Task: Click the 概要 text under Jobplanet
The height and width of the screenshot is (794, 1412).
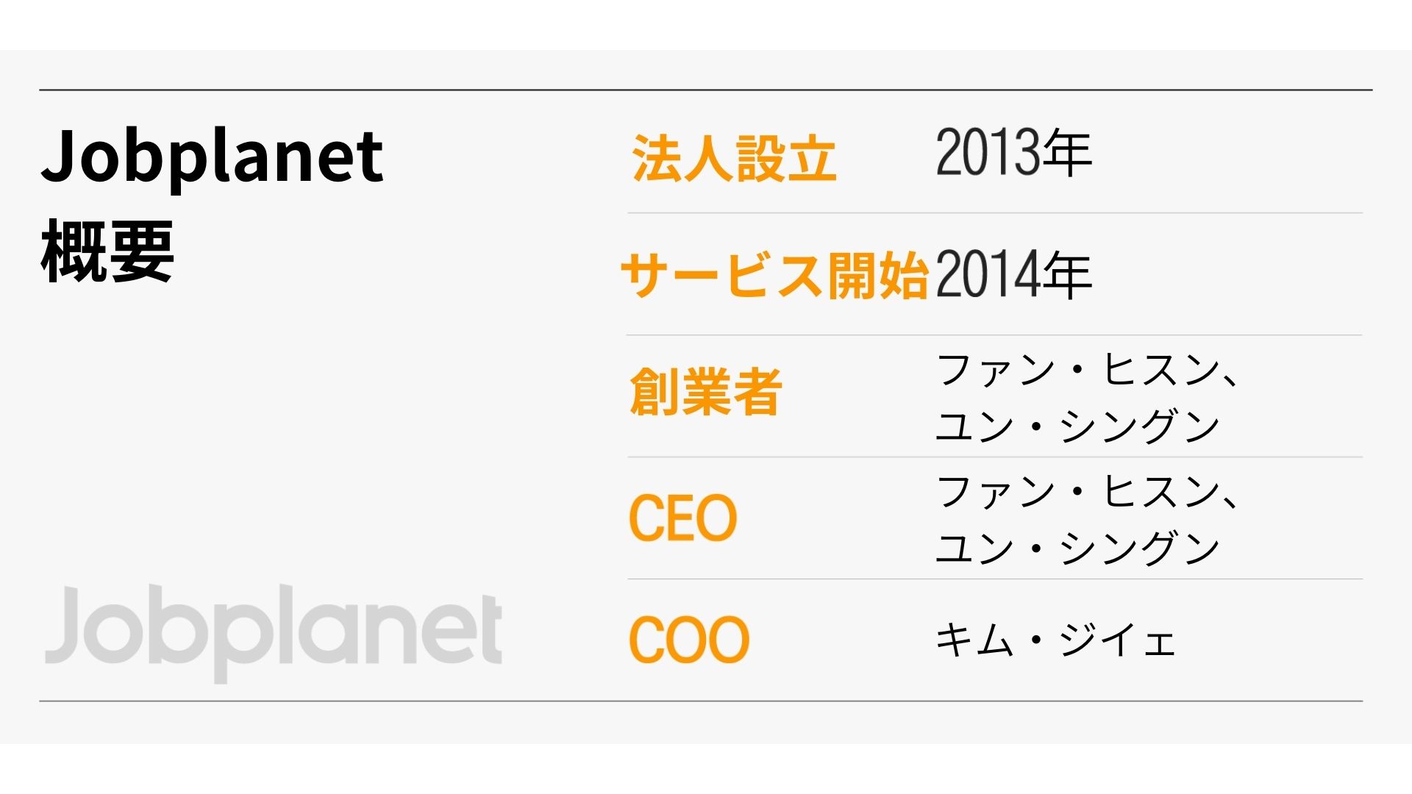Action: coord(107,251)
